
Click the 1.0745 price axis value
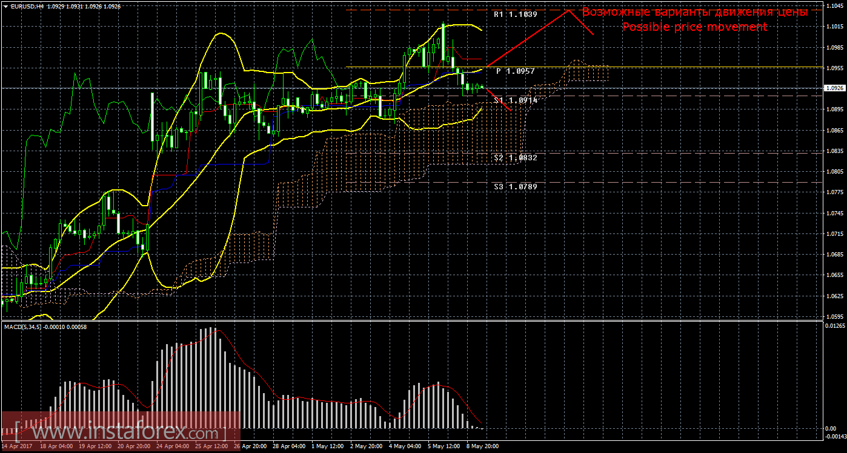(835, 213)
